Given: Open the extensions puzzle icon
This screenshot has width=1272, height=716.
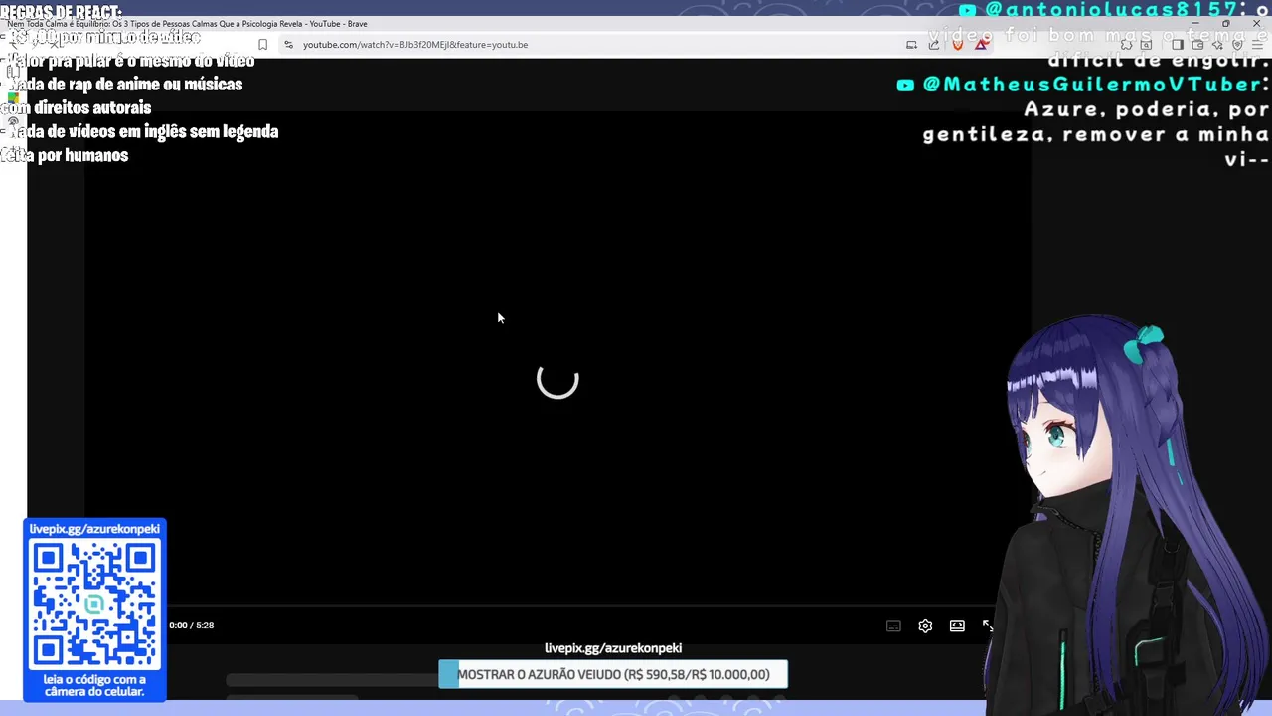Looking at the screenshot, I should (1126, 45).
